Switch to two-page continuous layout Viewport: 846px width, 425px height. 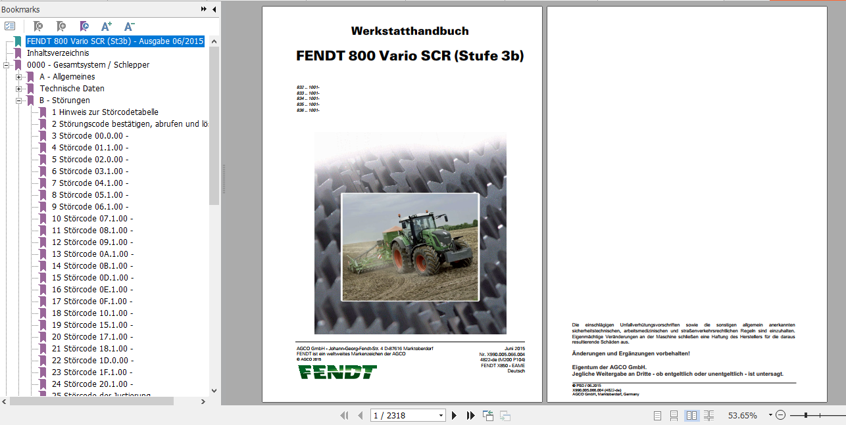pyautogui.click(x=709, y=415)
